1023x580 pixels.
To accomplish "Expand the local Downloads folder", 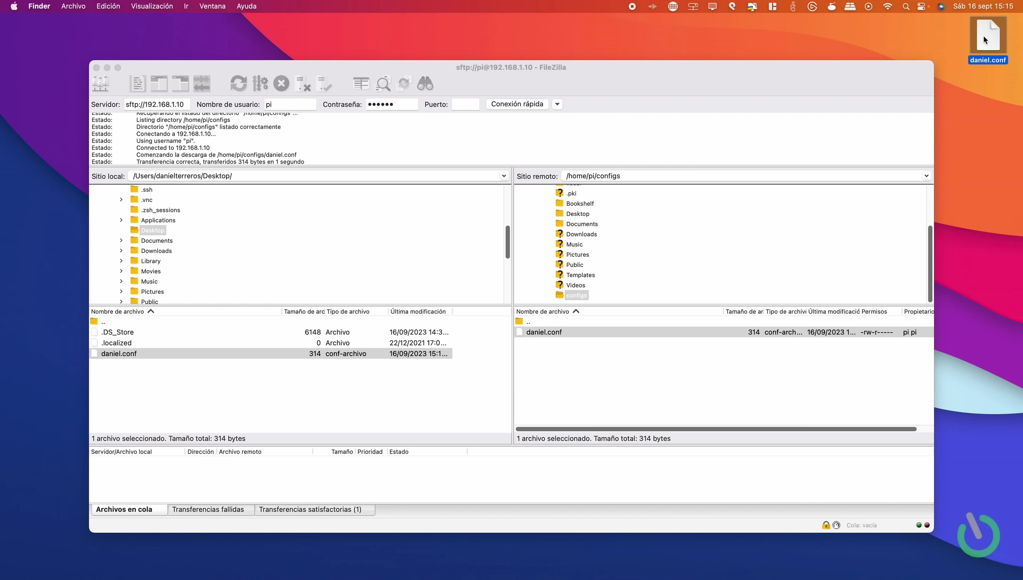I will tap(121, 250).
